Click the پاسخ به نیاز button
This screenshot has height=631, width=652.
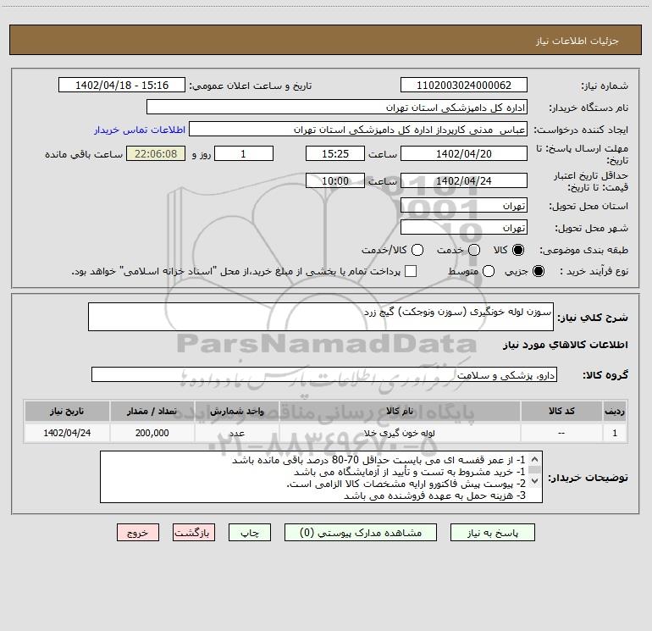(x=492, y=533)
